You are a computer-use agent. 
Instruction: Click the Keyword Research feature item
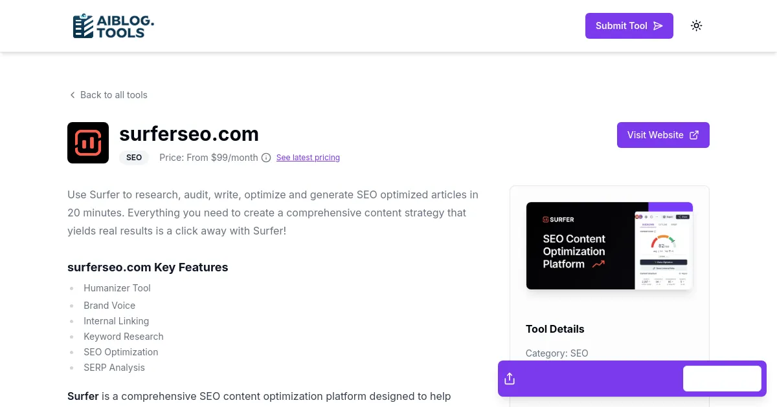coord(124,337)
